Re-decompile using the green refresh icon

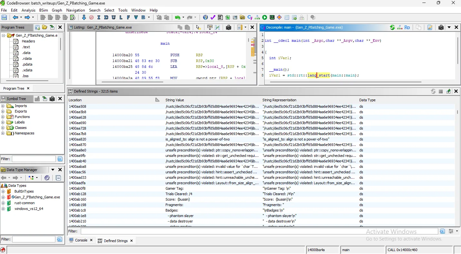pyautogui.click(x=392, y=27)
